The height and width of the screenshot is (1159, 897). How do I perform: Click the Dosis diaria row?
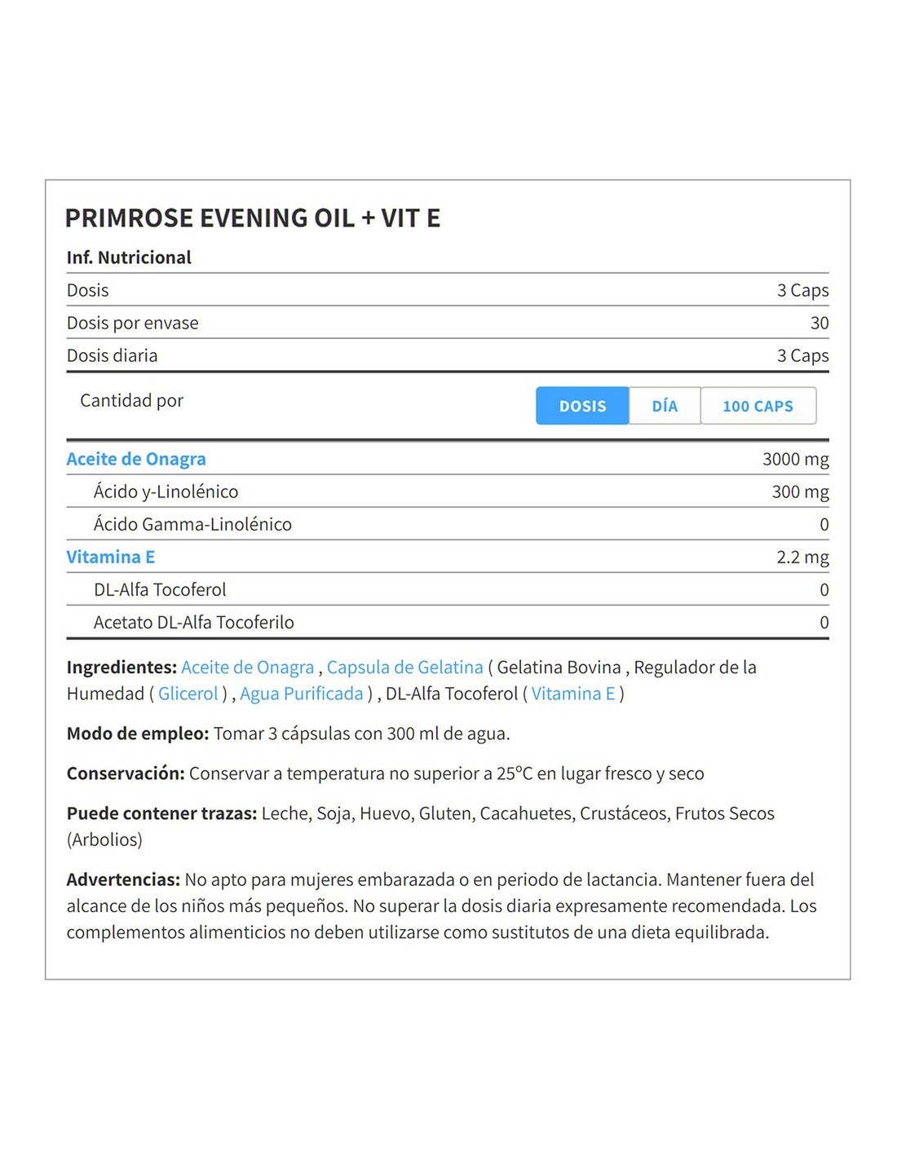(448, 355)
